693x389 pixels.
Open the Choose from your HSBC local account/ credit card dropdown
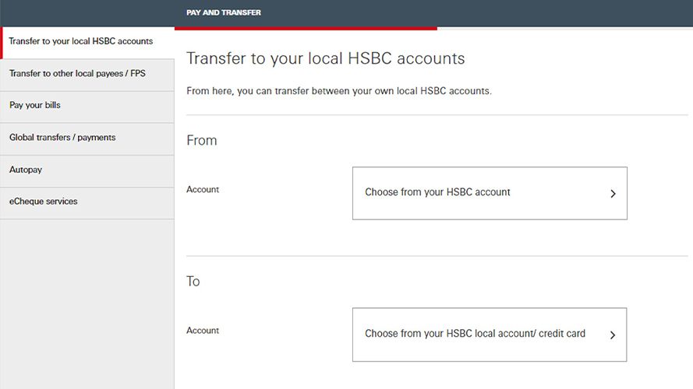490,335
